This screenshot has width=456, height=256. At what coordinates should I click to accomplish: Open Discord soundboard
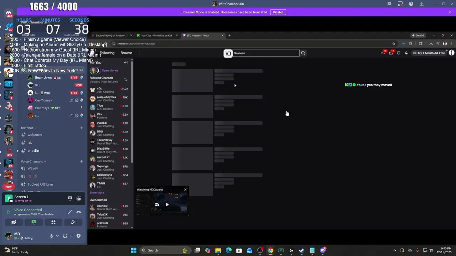(73, 222)
